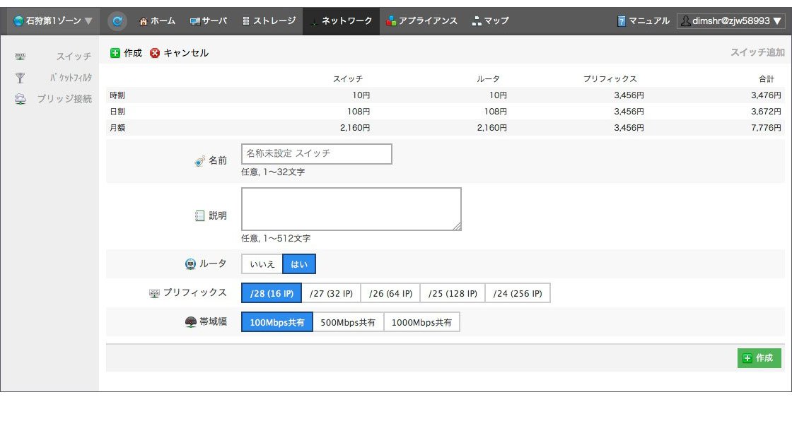Click the 3,672円 daily total

click(766, 111)
